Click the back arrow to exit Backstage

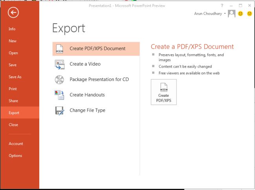[13, 13]
